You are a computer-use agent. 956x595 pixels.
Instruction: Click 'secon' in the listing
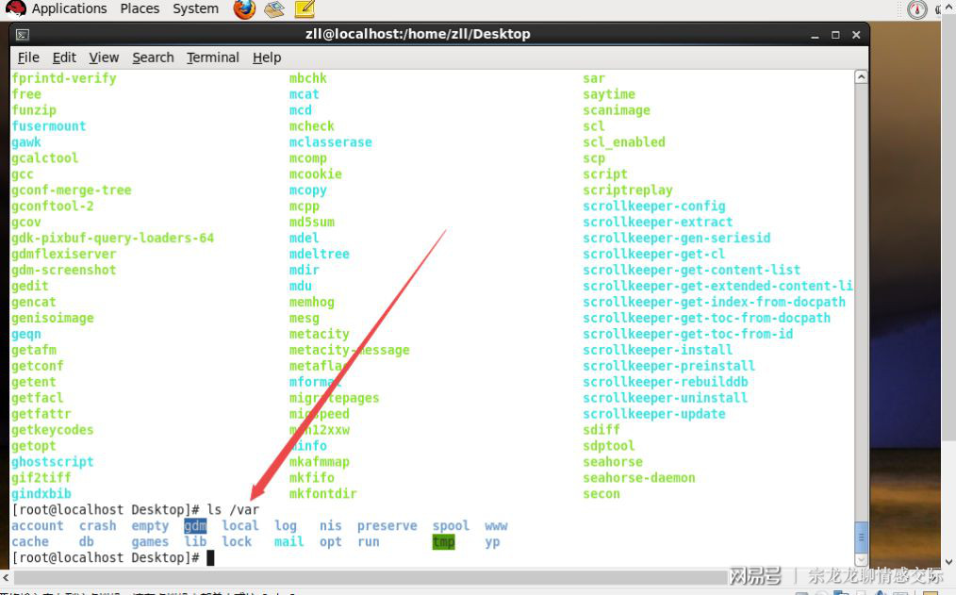tap(602, 494)
